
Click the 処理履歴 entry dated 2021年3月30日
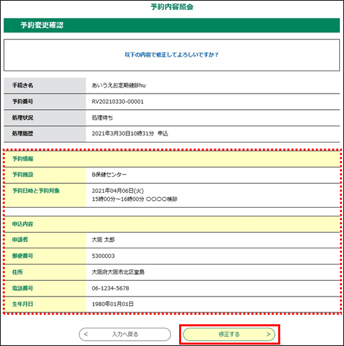click(x=130, y=134)
